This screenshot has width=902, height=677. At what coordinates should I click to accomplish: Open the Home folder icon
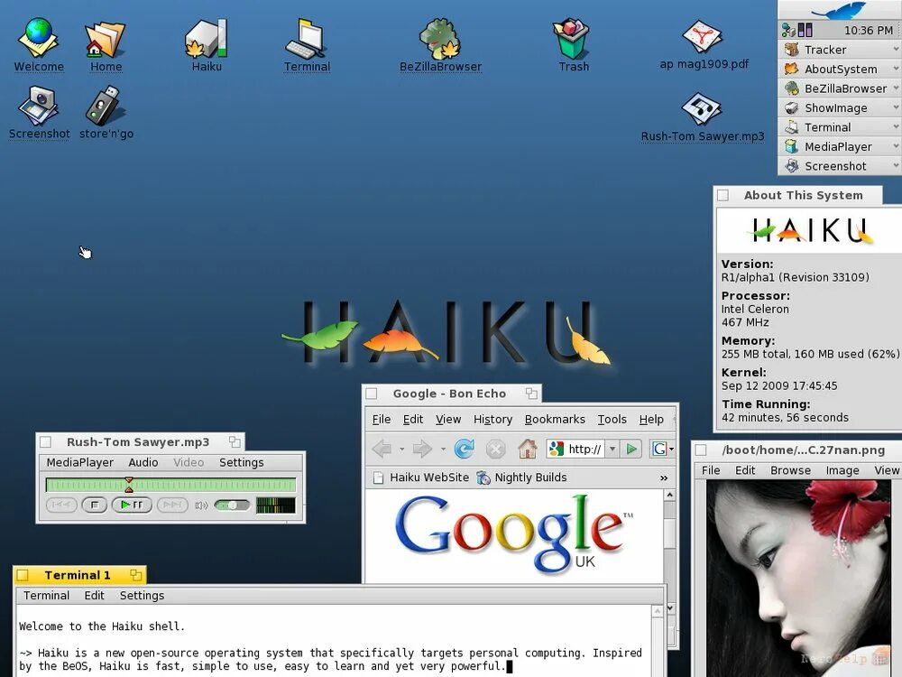click(x=106, y=44)
